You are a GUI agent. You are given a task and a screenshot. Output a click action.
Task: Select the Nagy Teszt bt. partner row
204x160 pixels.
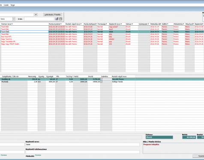pos(25,39)
